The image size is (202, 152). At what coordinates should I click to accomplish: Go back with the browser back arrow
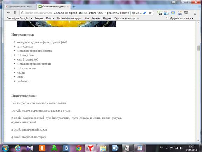click(8, 13)
